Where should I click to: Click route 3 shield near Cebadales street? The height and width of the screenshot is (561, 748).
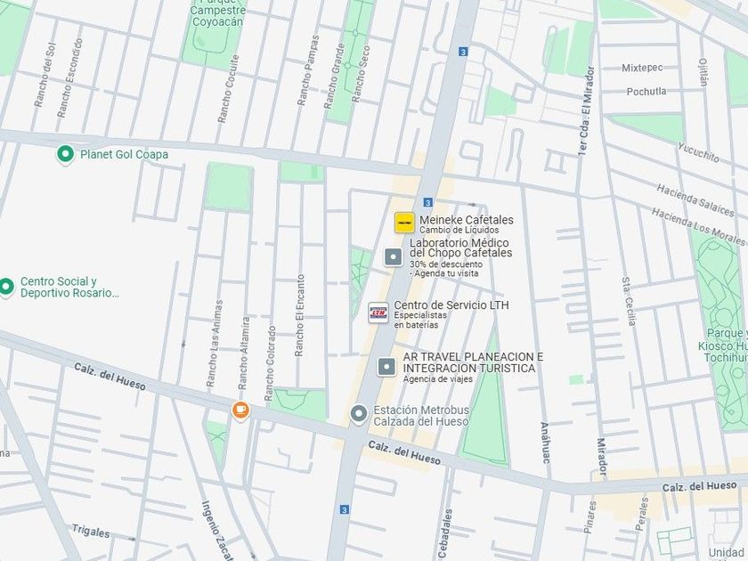click(345, 510)
